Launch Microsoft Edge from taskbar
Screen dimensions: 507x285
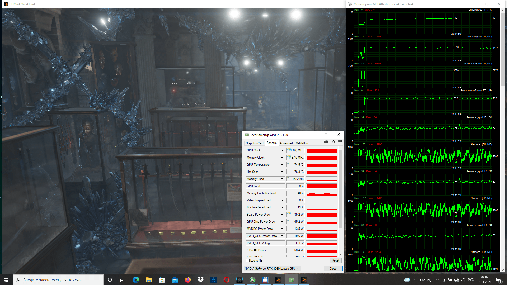(136, 280)
